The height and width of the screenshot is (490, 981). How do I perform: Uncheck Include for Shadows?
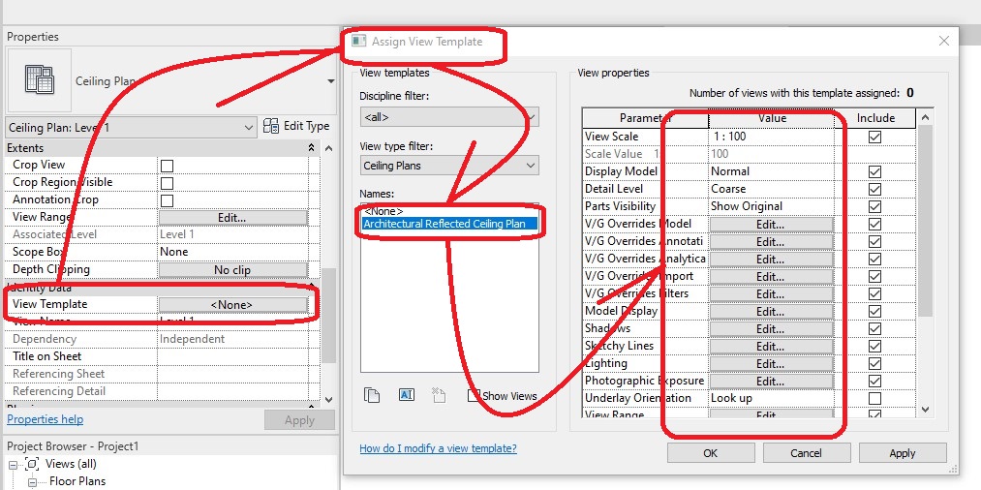[x=874, y=328]
